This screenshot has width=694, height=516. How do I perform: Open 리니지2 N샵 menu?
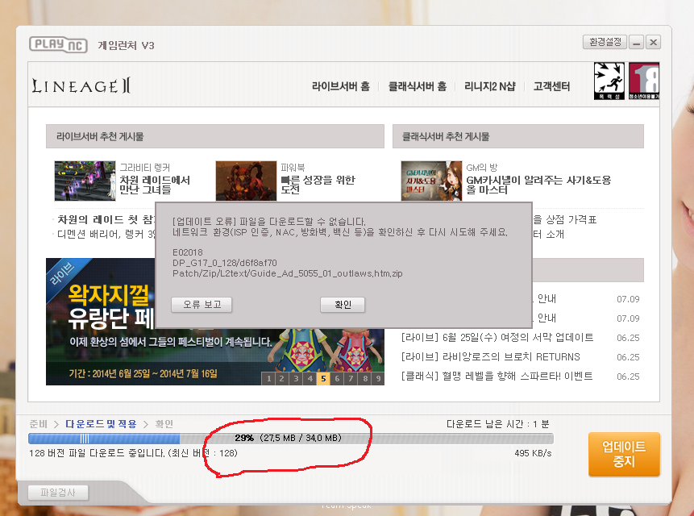[x=489, y=86]
